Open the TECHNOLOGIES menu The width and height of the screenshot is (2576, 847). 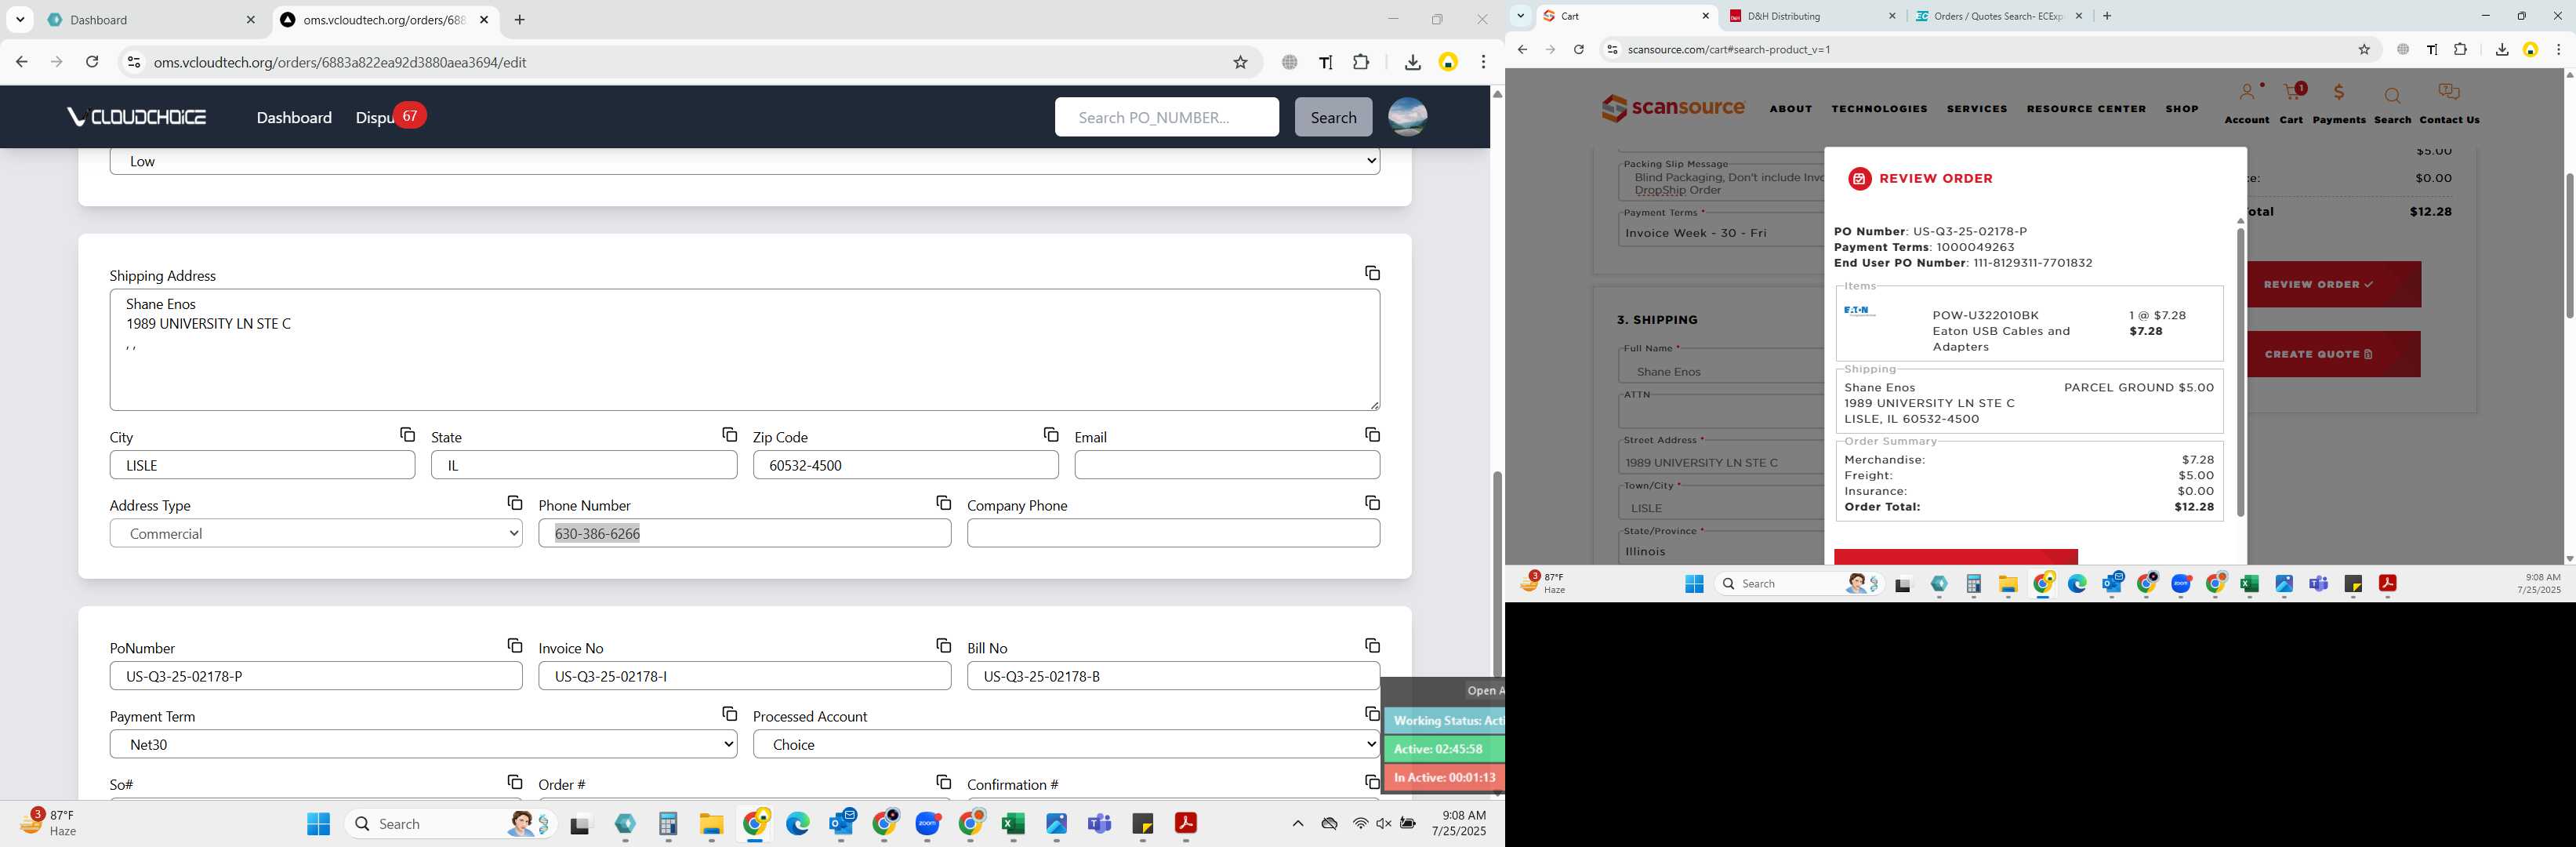tap(1879, 108)
